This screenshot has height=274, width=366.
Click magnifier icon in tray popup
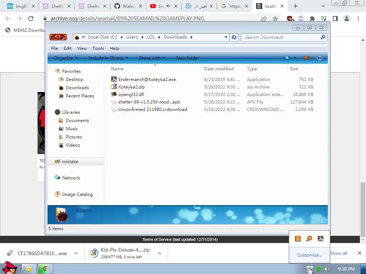tap(309, 239)
